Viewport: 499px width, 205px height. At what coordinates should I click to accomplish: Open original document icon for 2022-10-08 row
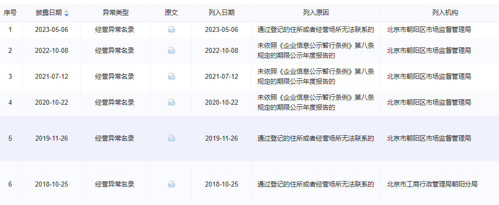(171, 50)
